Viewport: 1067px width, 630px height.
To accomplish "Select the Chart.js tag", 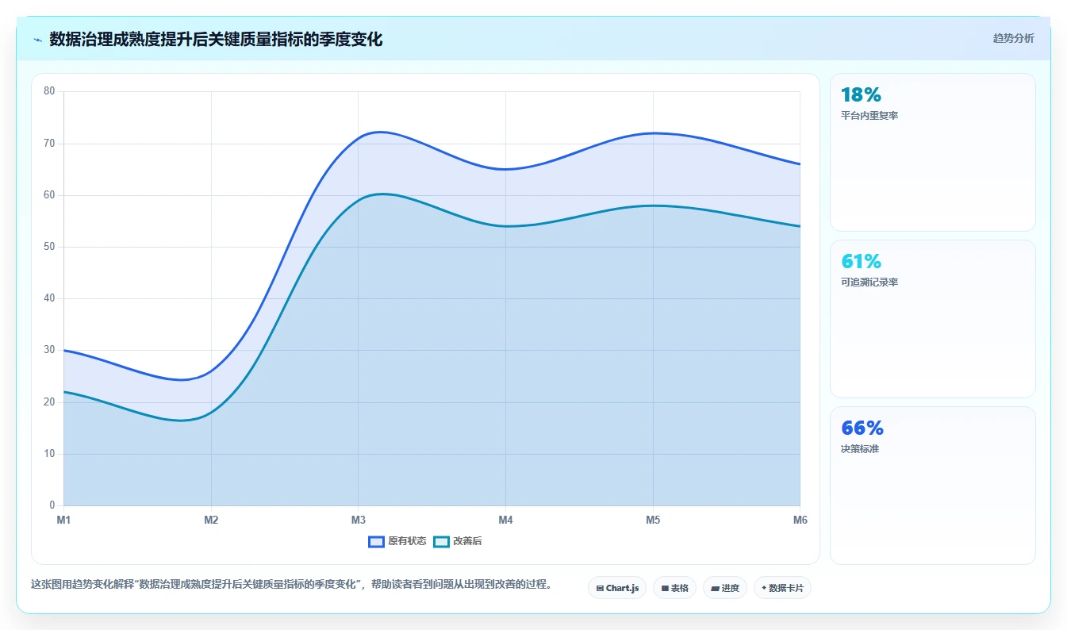I will (x=617, y=588).
